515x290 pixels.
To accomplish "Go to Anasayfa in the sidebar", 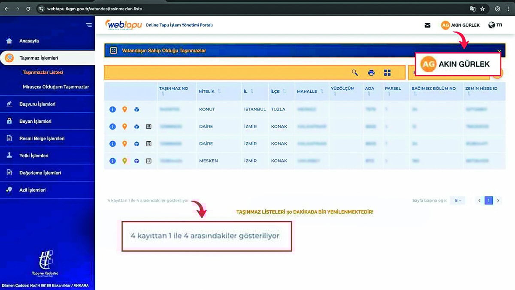I will 29,41.
